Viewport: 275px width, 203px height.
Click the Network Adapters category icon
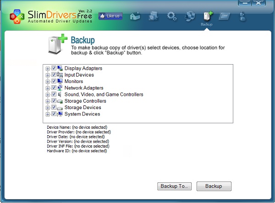60,88
